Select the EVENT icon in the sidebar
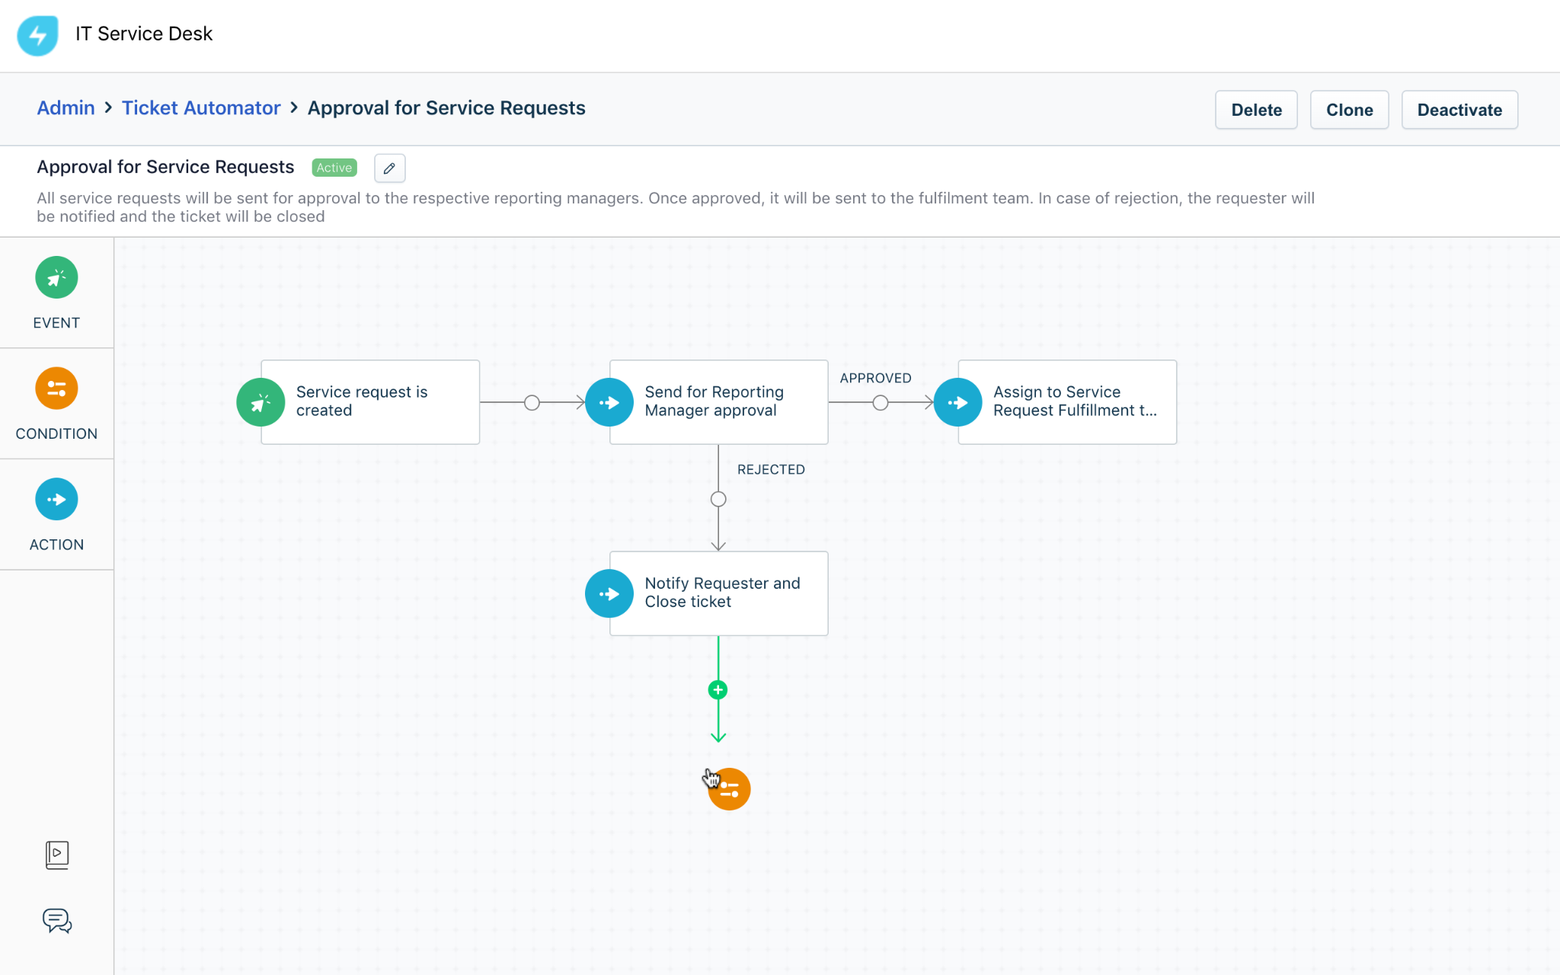Screen dimensions: 1560x975 pos(56,277)
